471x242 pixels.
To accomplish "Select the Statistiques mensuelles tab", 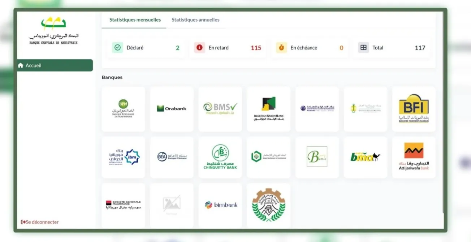I will coord(135,20).
